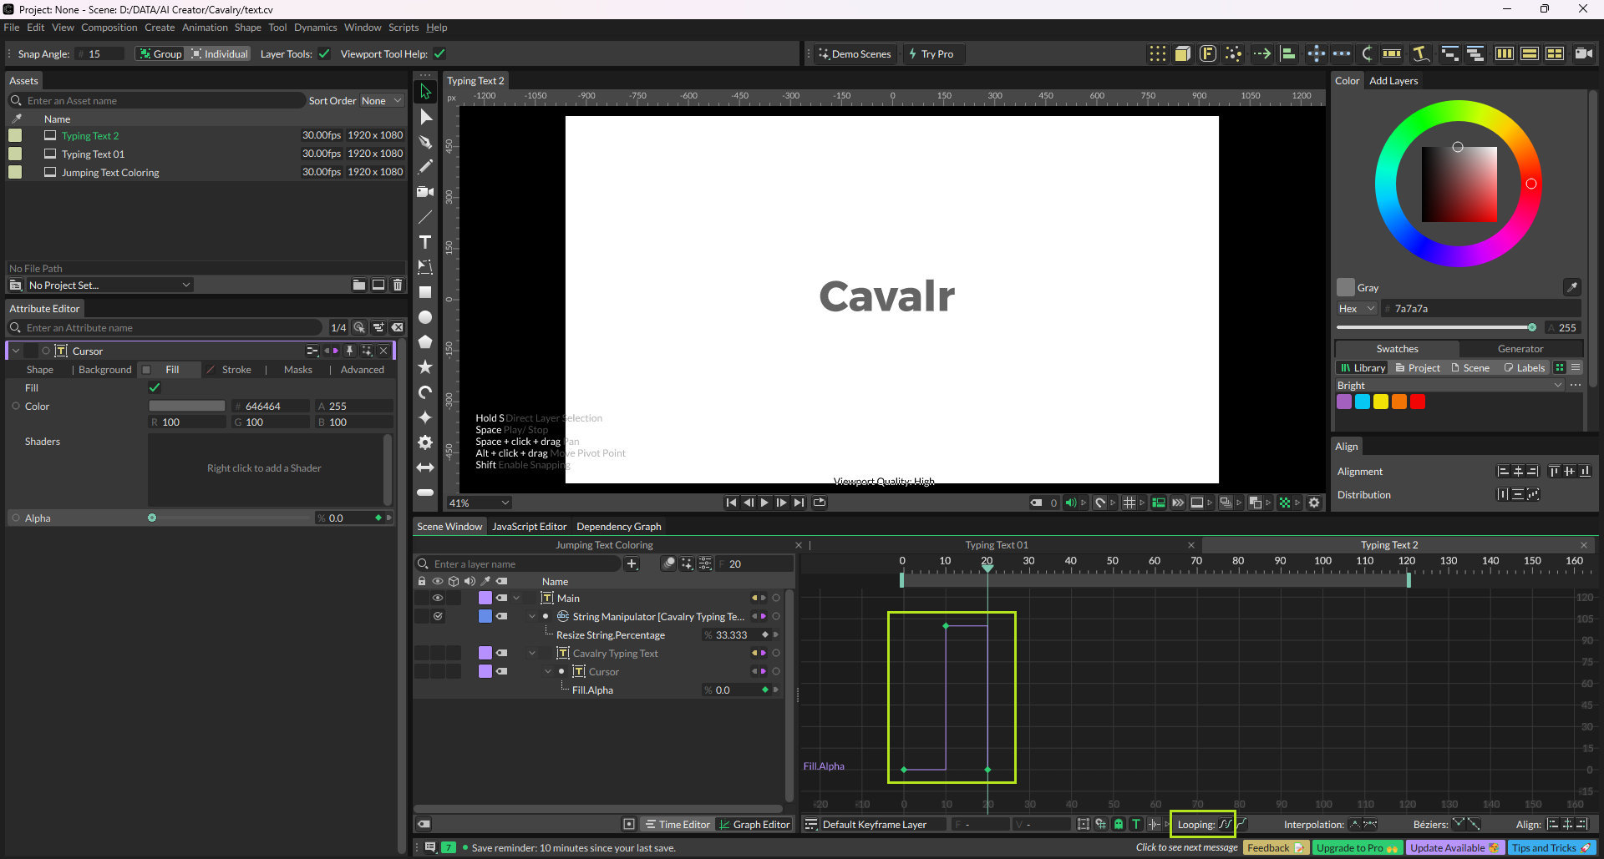
Task: Open the Animation menu
Action: pos(205,28)
